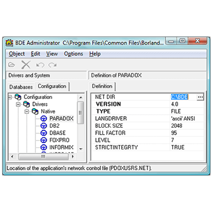Click tree scrollbar down arrow
212x212 pixels.
(x=81, y=149)
